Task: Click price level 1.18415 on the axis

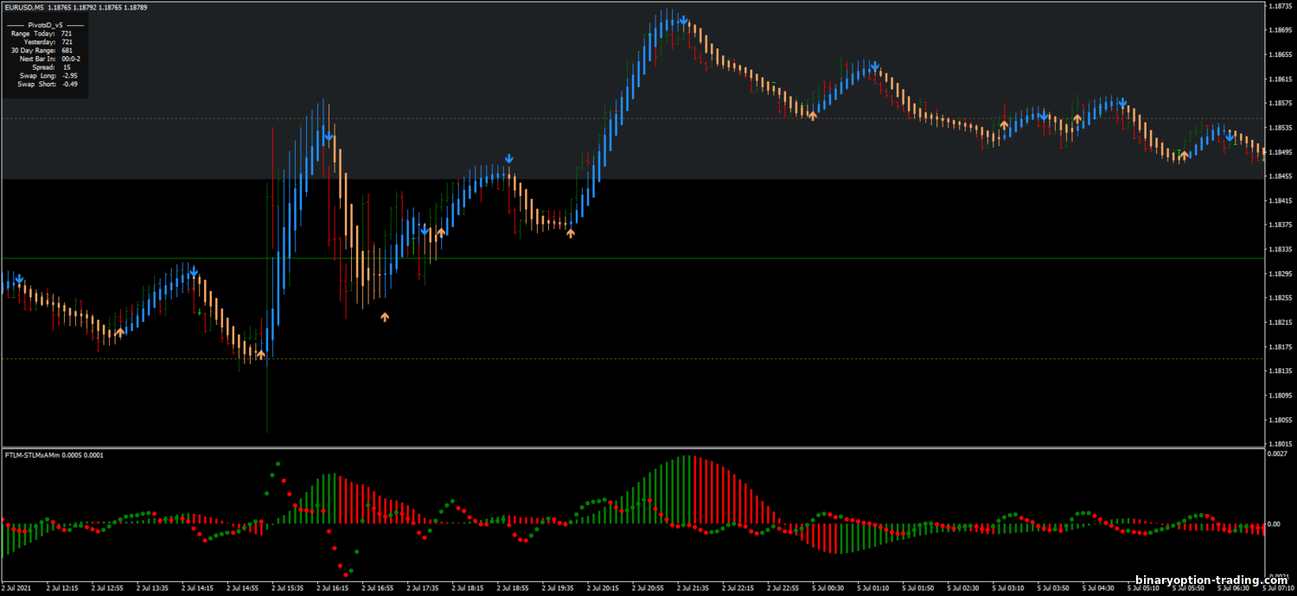Action: click(1280, 200)
